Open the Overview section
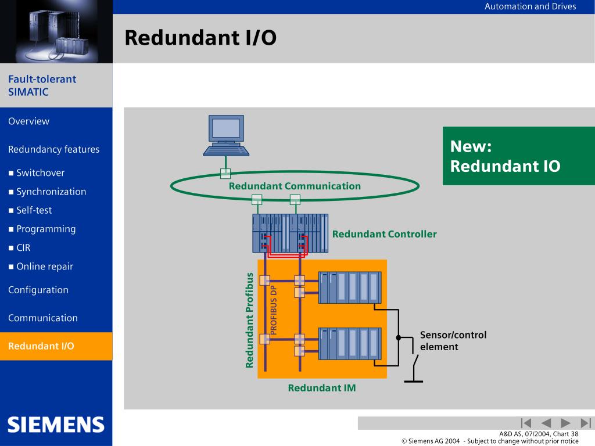 [29, 121]
